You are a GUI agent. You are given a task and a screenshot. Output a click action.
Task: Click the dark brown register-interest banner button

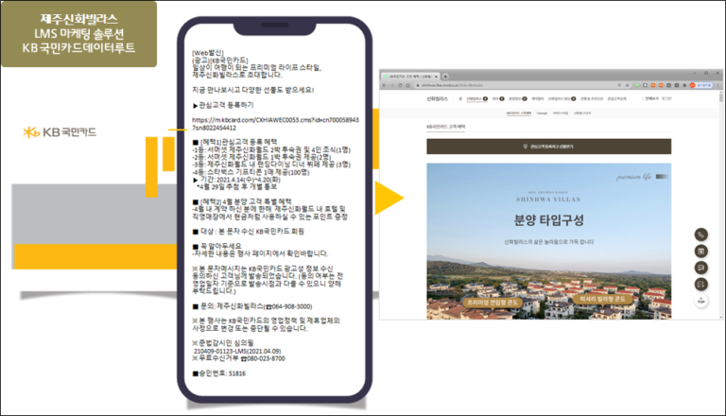(548, 147)
